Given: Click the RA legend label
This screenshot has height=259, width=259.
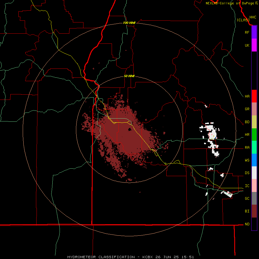Looking at the screenshot, I should pyautogui.click(x=247, y=148).
